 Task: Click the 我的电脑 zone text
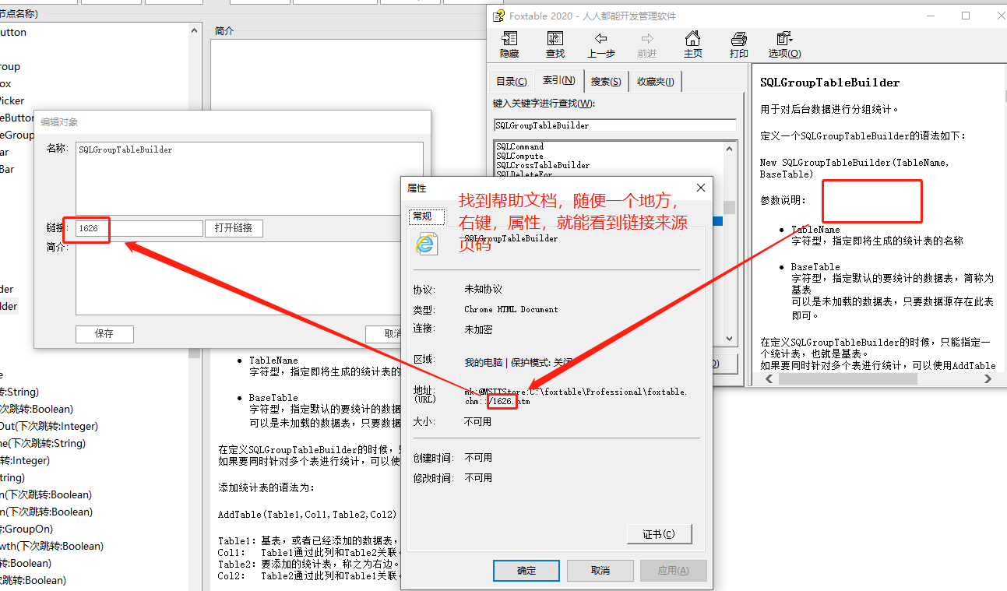(484, 362)
